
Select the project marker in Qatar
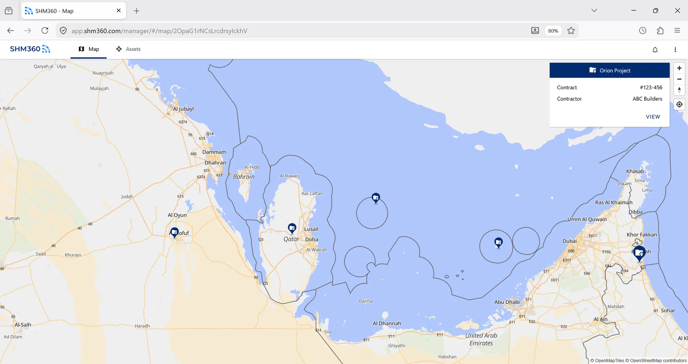[292, 228]
